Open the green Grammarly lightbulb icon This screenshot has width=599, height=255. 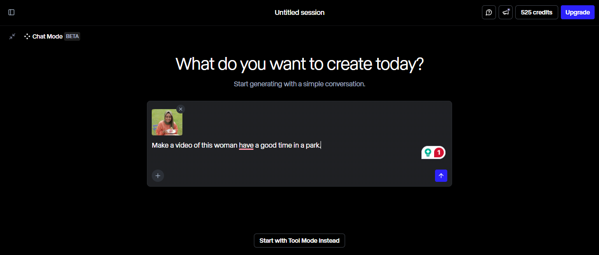click(x=428, y=152)
